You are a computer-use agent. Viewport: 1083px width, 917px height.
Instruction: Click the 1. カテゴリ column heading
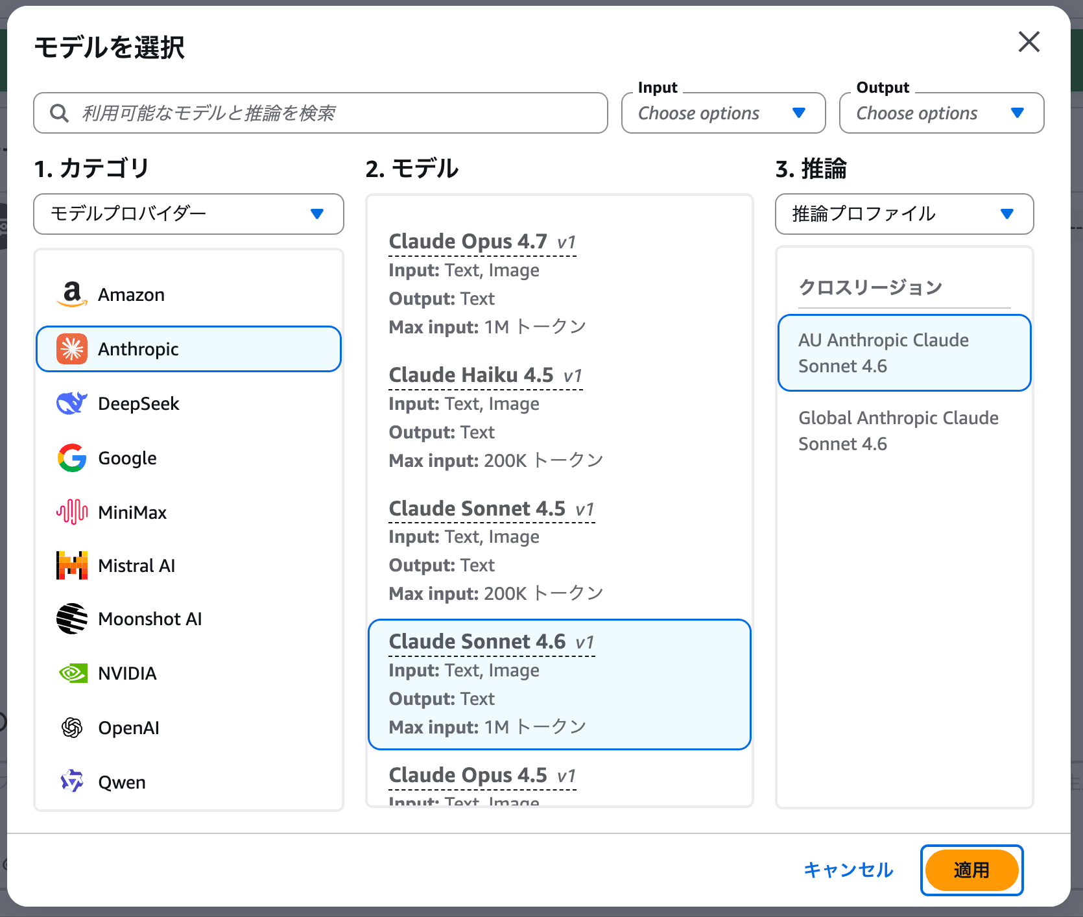point(91,169)
